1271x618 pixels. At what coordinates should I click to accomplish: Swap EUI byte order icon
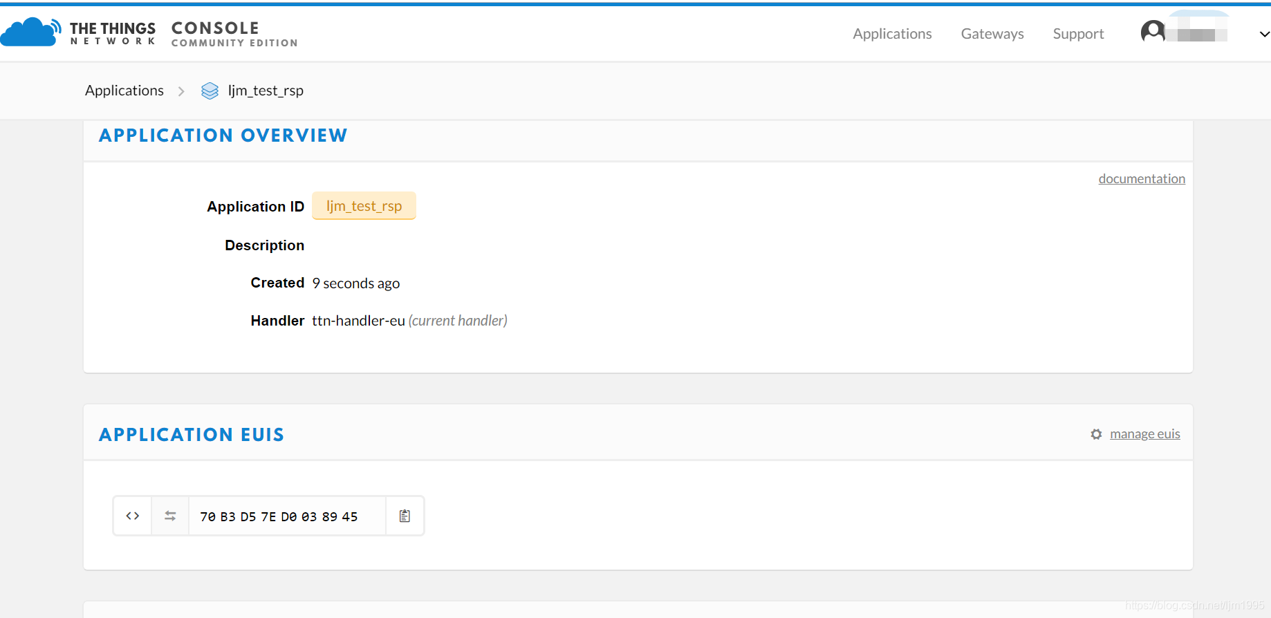click(x=170, y=516)
